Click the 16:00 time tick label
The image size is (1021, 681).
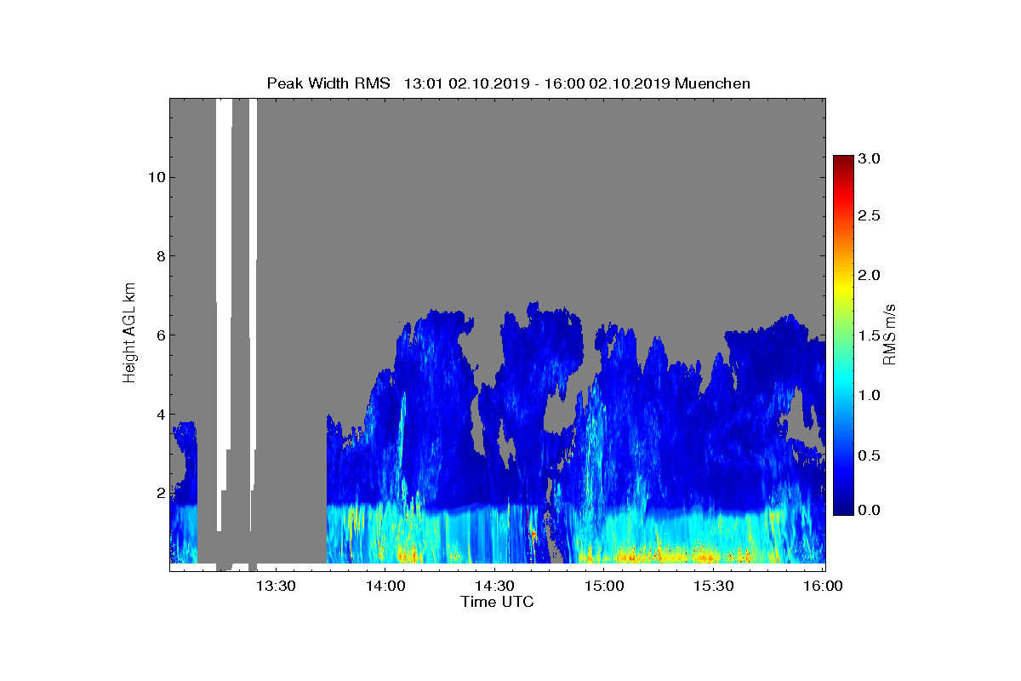tap(823, 586)
